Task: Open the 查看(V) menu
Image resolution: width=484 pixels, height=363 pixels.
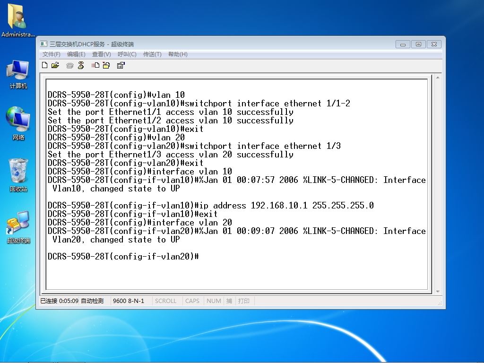Action: tap(101, 54)
